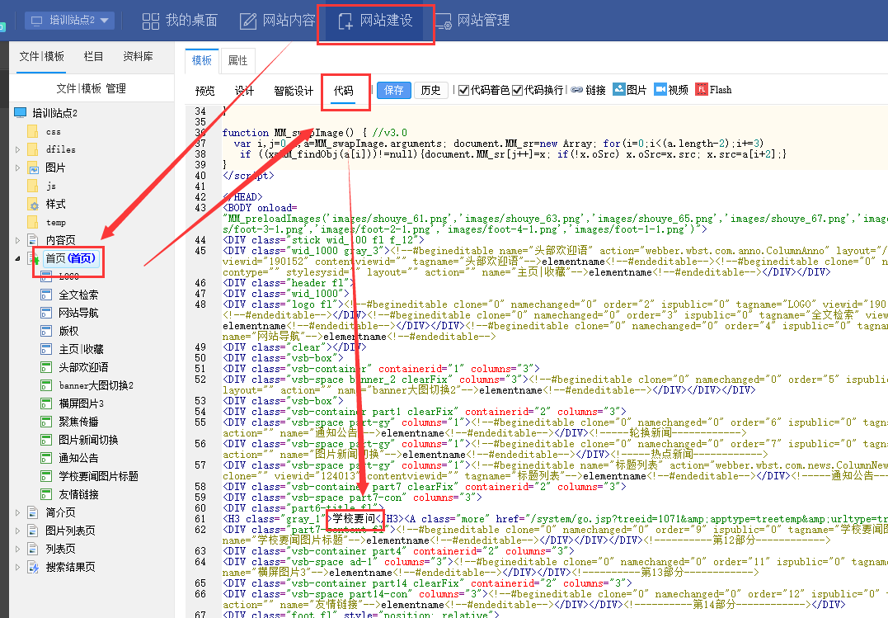Screen dimensions: 888x618
Task: Click the 图片 image insert icon
Action: pos(619,90)
